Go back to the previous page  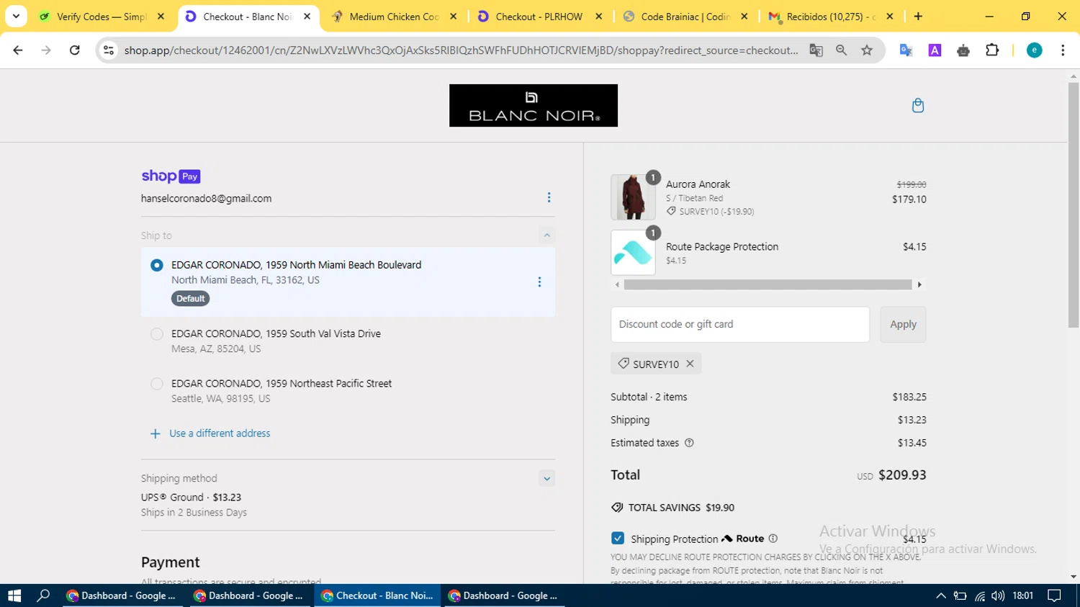pos(18,50)
